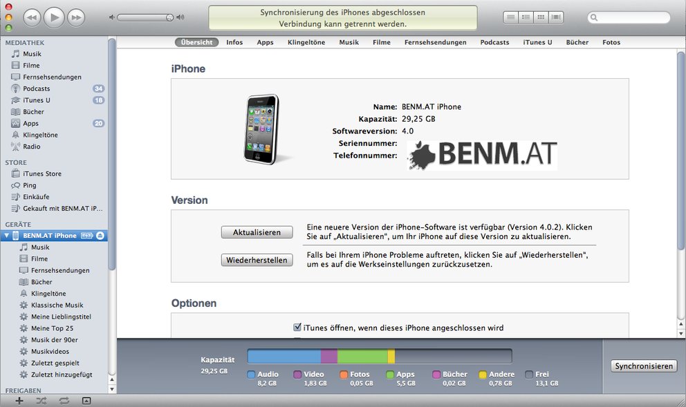Switch to Cover Flow view button
686x407 pixels.
coord(556,17)
